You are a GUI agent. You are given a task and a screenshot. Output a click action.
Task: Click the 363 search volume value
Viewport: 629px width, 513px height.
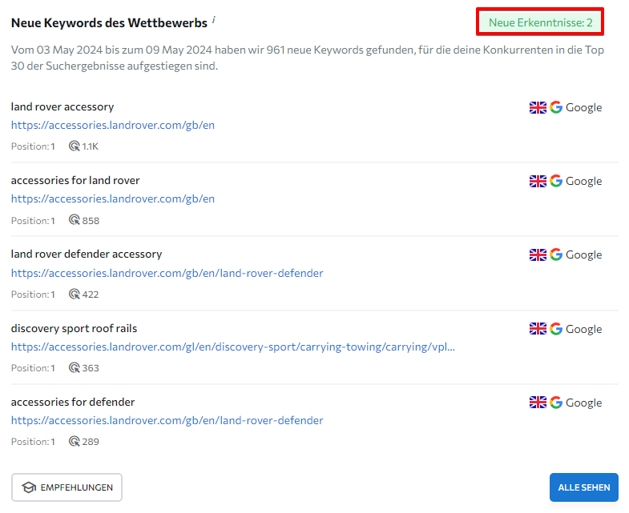tap(91, 368)
